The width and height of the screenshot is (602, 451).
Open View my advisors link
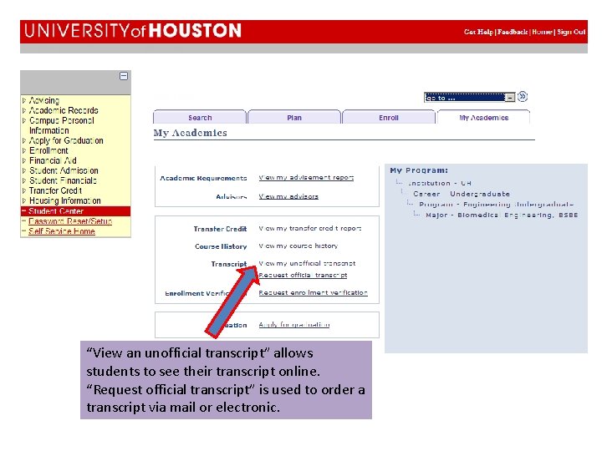pos(288,196)
